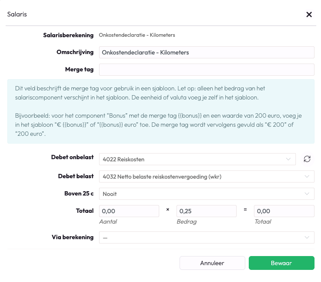Click the chevron arrow of 4022 Reiskosten
This screenshot has height=282, width=321.
(288, 159)
